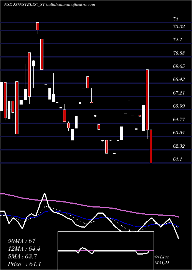Click the 63.54 price level label
Image resolution: width=192 pixels, height=270 pixels.
point(179,133)
